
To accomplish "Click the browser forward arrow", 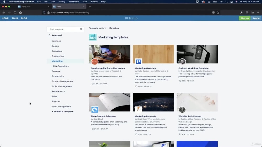I will (9, 13).
